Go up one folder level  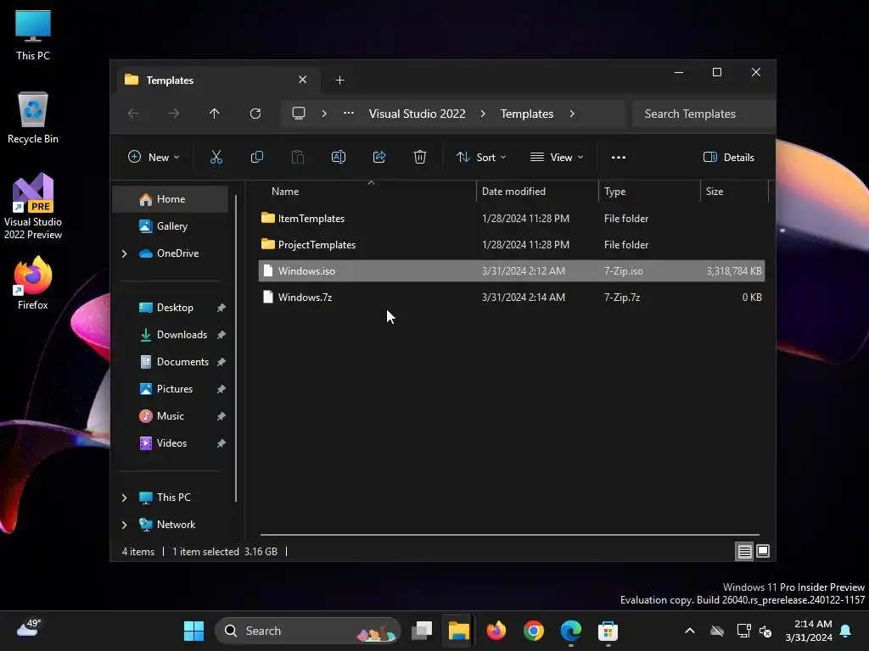coord(215,114)
